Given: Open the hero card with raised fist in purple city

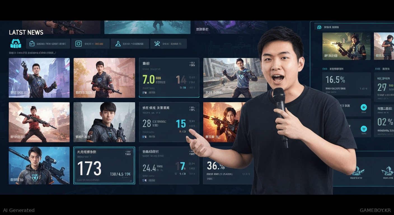Looking at the screenshot, I should [x=39, y=78].
